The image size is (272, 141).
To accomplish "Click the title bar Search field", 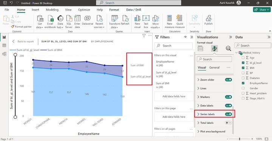I will pos(139,3).
